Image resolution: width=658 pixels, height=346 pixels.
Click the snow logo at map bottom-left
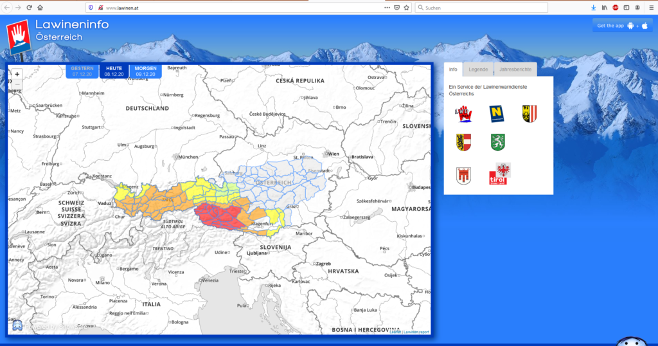pos(17,325)
